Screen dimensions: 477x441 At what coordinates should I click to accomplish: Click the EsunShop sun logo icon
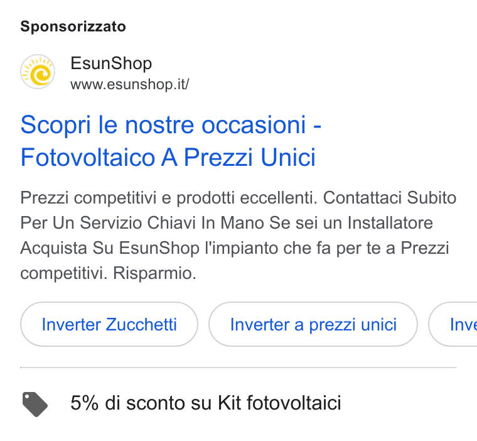(x=38, y=72)
